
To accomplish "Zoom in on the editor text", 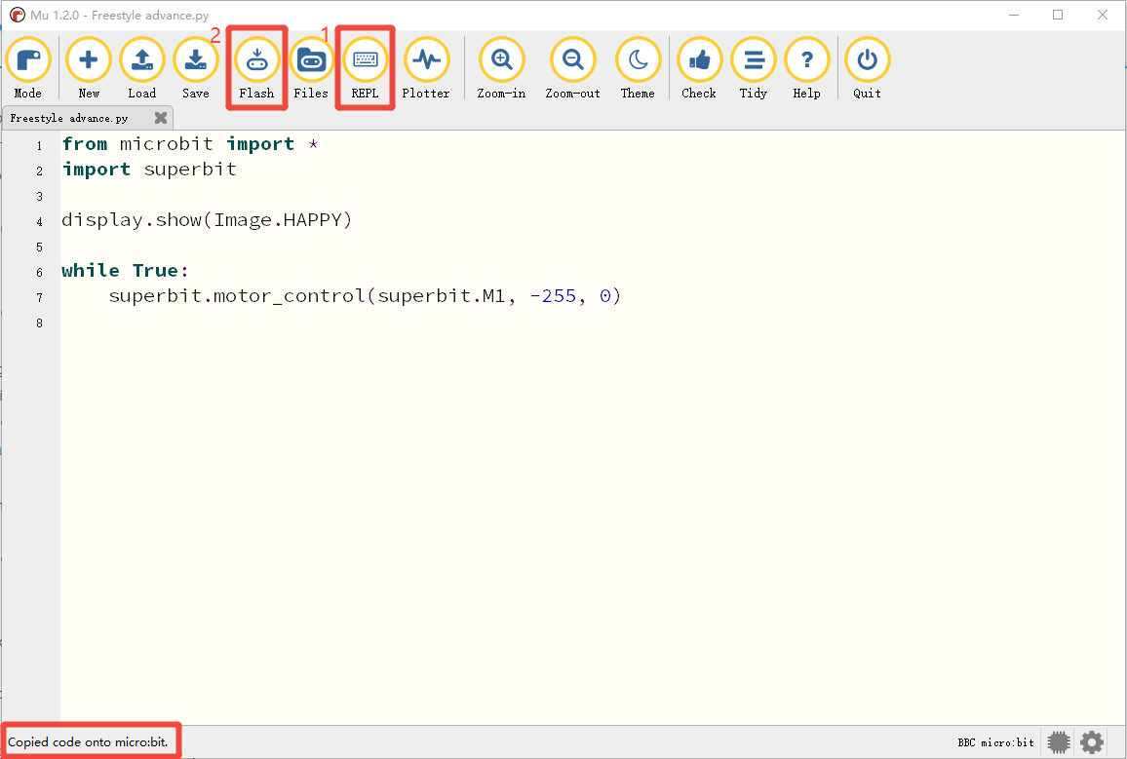I will [502, 69].
